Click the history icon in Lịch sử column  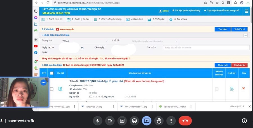pos(232,89)
